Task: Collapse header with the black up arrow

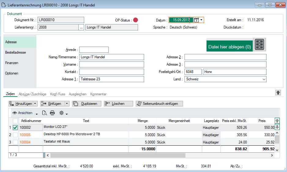Action: coord(278,93)
